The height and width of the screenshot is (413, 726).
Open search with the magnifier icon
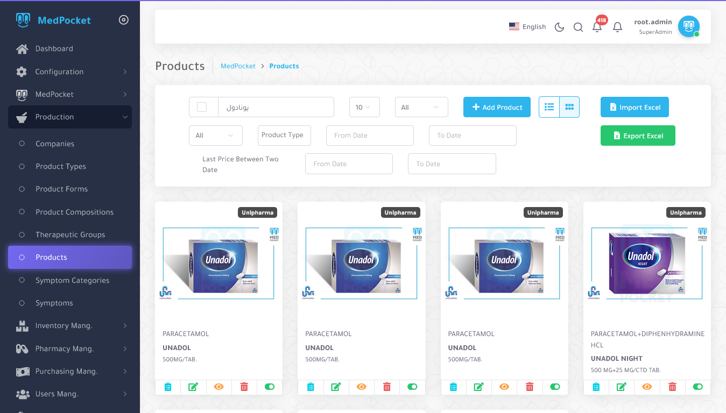(x=578, y=27)
